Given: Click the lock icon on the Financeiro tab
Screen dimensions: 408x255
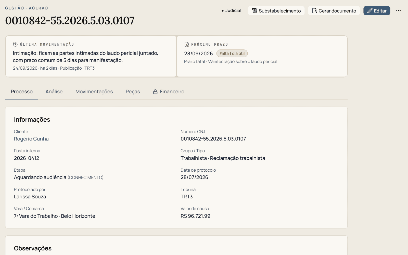Looking at the screenshot, I should pyautogui.click(x=155, y=92).
